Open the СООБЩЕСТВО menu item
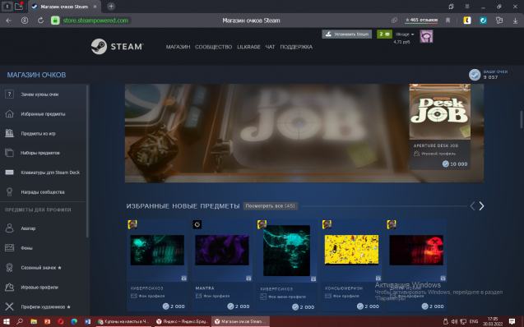 click(213, 47)
